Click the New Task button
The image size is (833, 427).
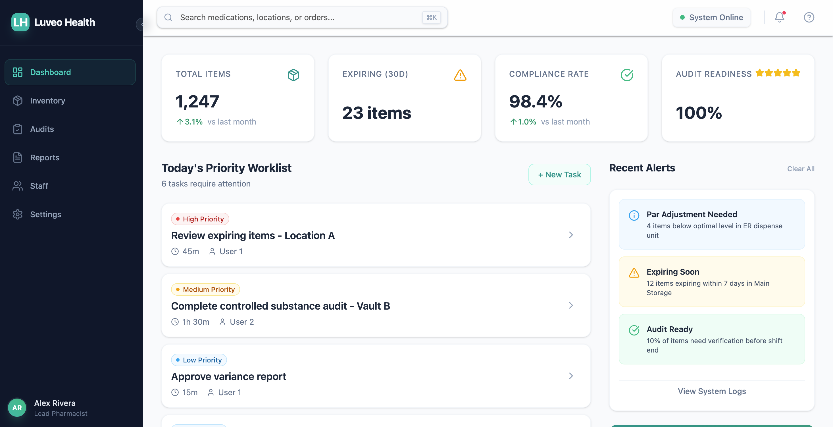pos(559,174)
